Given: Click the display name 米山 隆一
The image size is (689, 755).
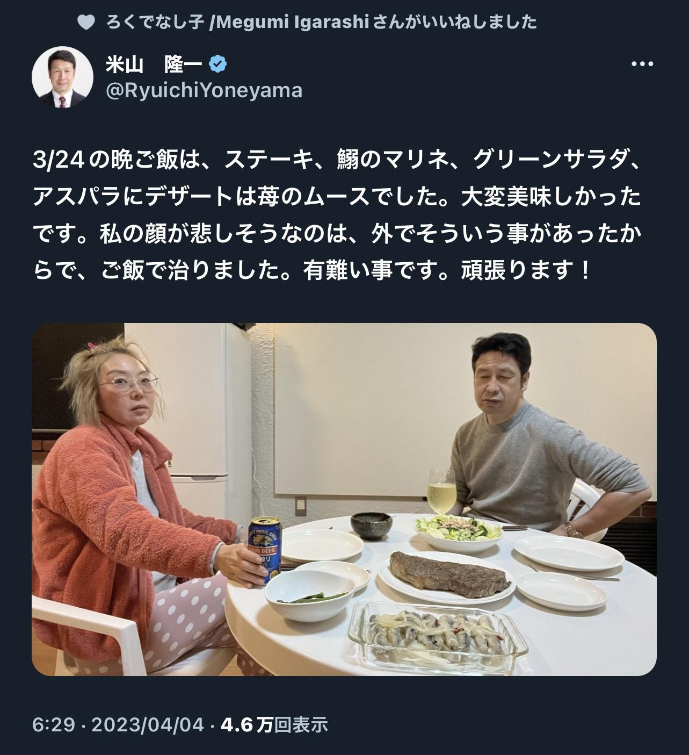Looking at the screenshot, I should (x=154, y=65).
